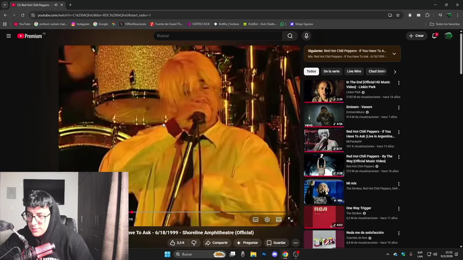This screenshot has width=463, height=260.
Task: Reload the page in Chrome
Action: click(x=22, y=15)
